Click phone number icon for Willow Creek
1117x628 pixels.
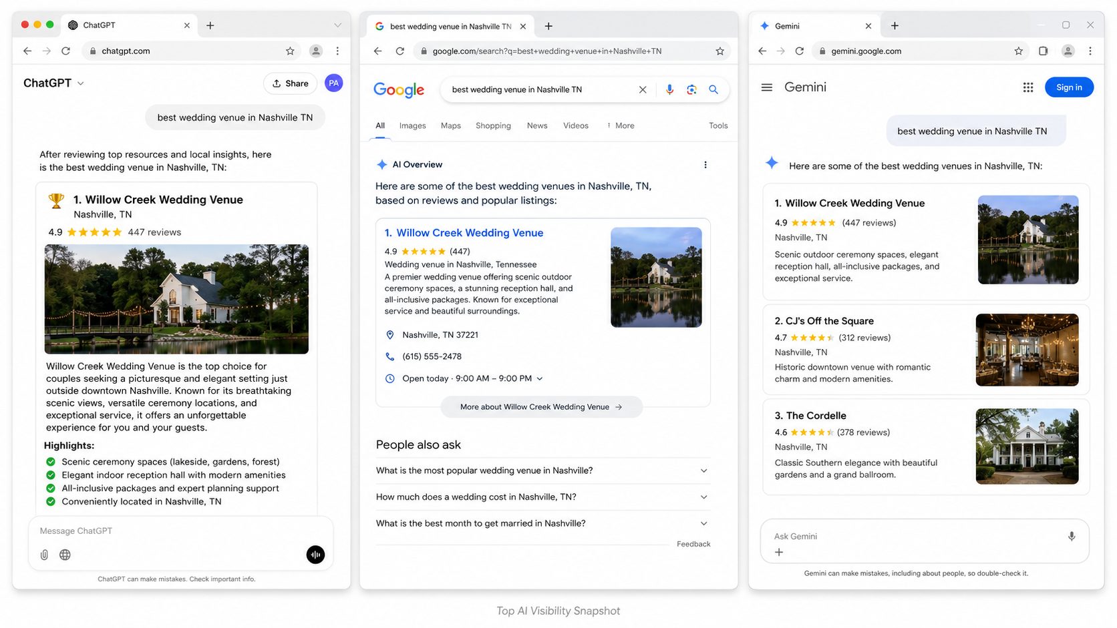(390, 356)
